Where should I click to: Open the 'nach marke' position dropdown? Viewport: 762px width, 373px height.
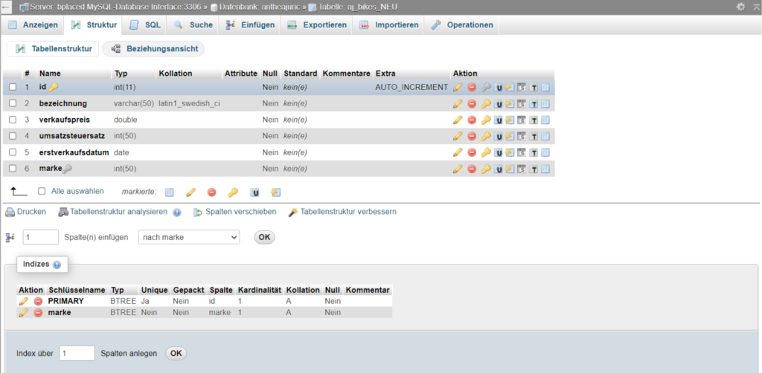pyautogui.click(x=189, y=237)
